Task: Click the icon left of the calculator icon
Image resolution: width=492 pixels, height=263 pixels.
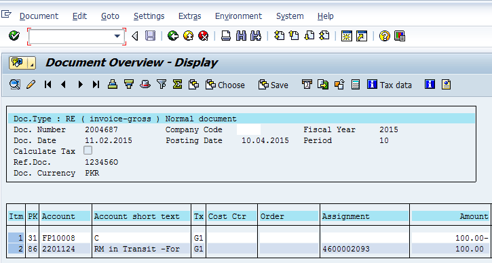Action: pos(339,84)
